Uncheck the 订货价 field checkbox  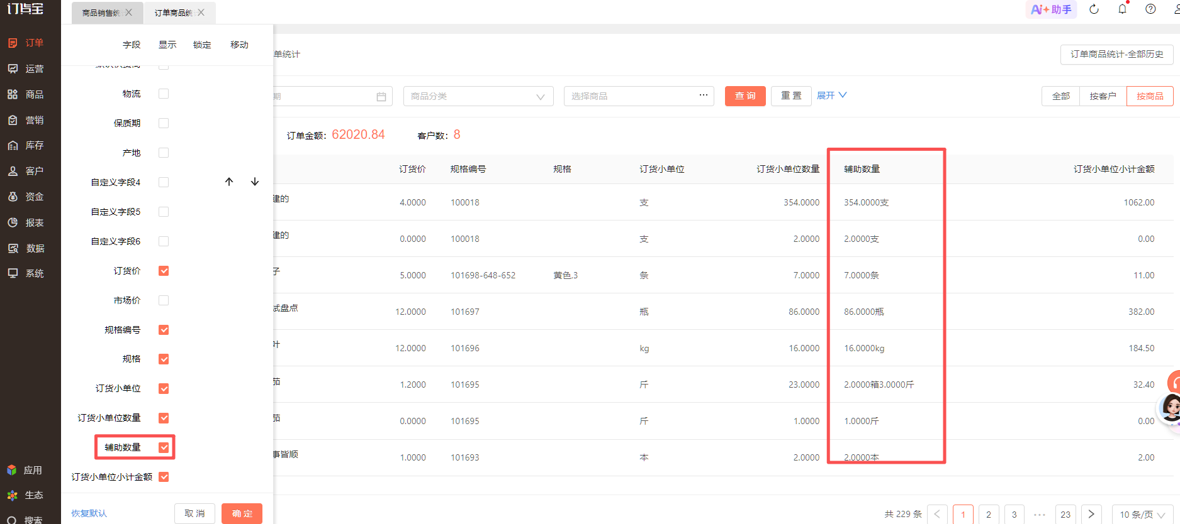(164, 271)
